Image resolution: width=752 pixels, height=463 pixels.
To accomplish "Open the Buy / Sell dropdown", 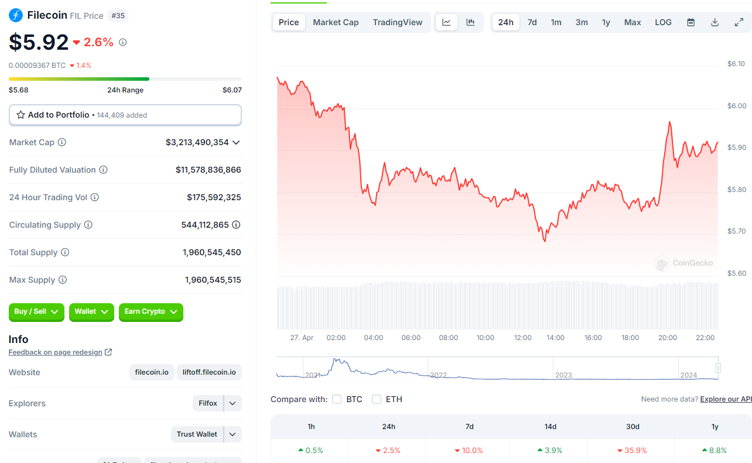I will pos(36,312).
